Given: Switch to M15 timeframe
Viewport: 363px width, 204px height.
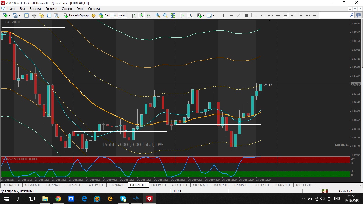Looking at the screenshot, I should [271, 15].
